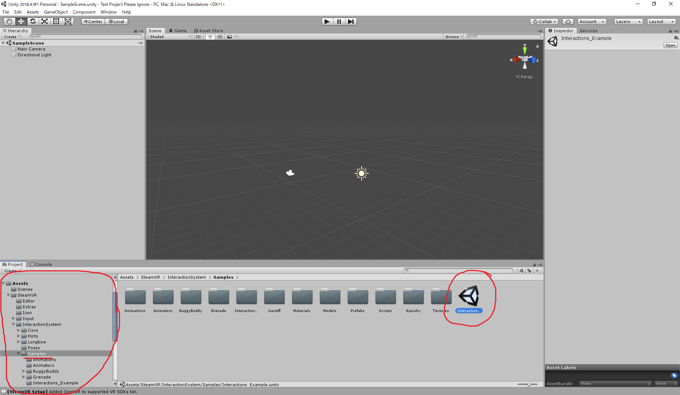Screen dimensions: 680x395
Task: Select the Rect Transform tool
Action: (56, 21)
